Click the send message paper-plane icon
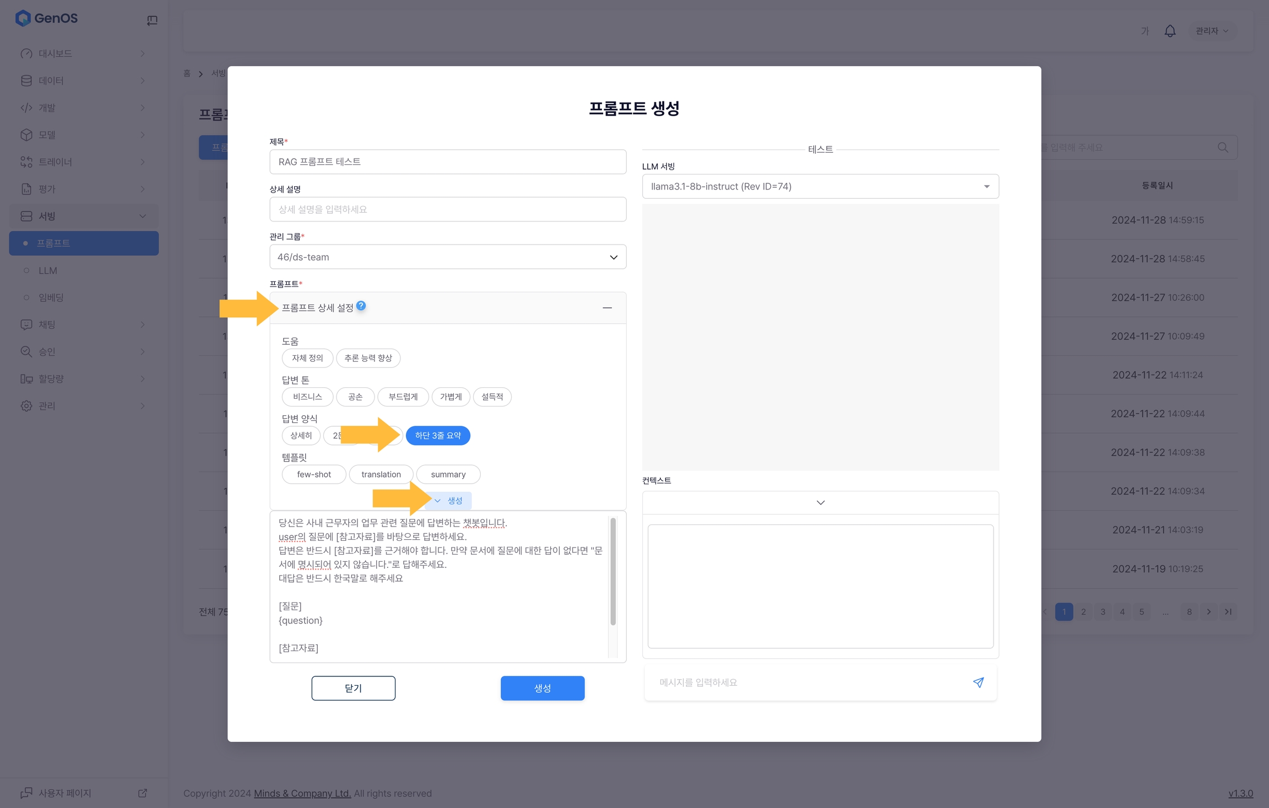 (x=978, y=682)
